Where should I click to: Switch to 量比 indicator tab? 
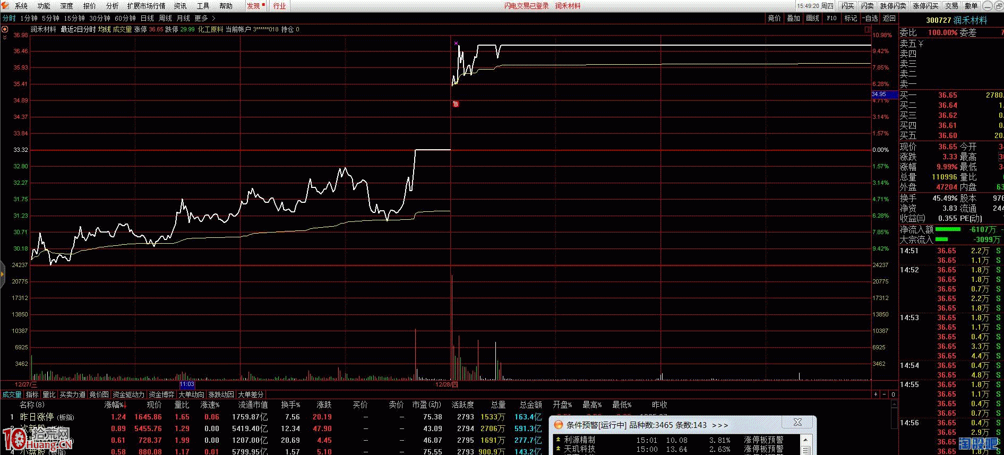49,394
